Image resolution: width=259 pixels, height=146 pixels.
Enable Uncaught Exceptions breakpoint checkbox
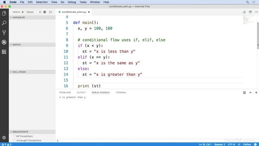14,140
